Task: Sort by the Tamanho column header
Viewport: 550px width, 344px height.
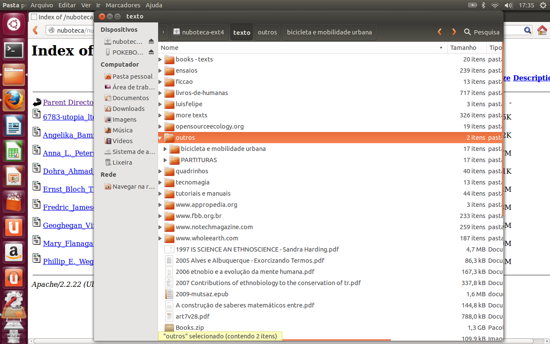Action: tap(463, 48)
